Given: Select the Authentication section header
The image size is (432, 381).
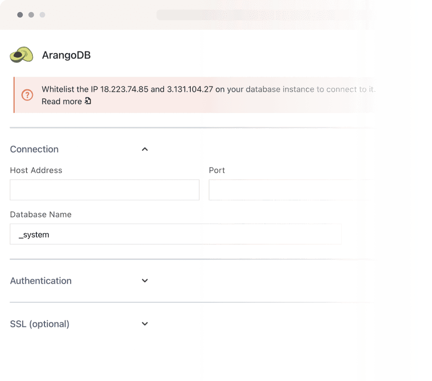Looking at the screenshot, I should [x=40, y=281].
